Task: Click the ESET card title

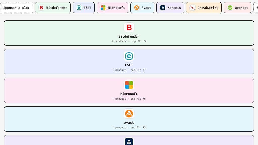Action: pos(129,65)
